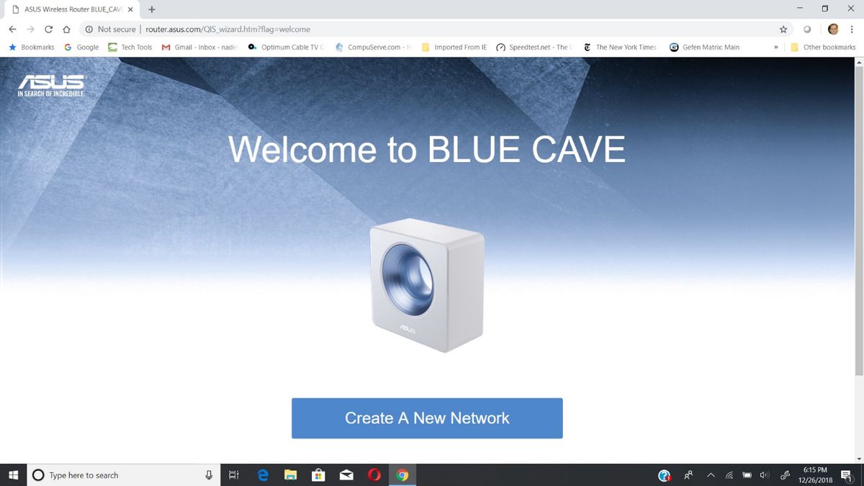Click the Create A New Network button
This screenshot has width=864, height=486.
click(427, 418)
